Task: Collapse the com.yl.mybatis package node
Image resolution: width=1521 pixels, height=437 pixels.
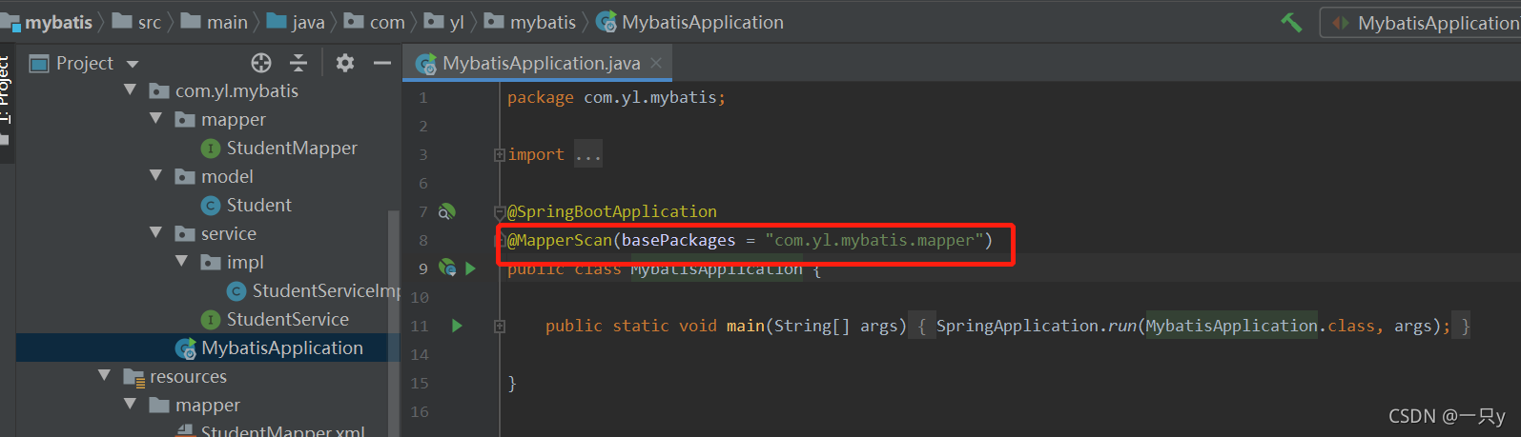Action: [x=131, y=90]
